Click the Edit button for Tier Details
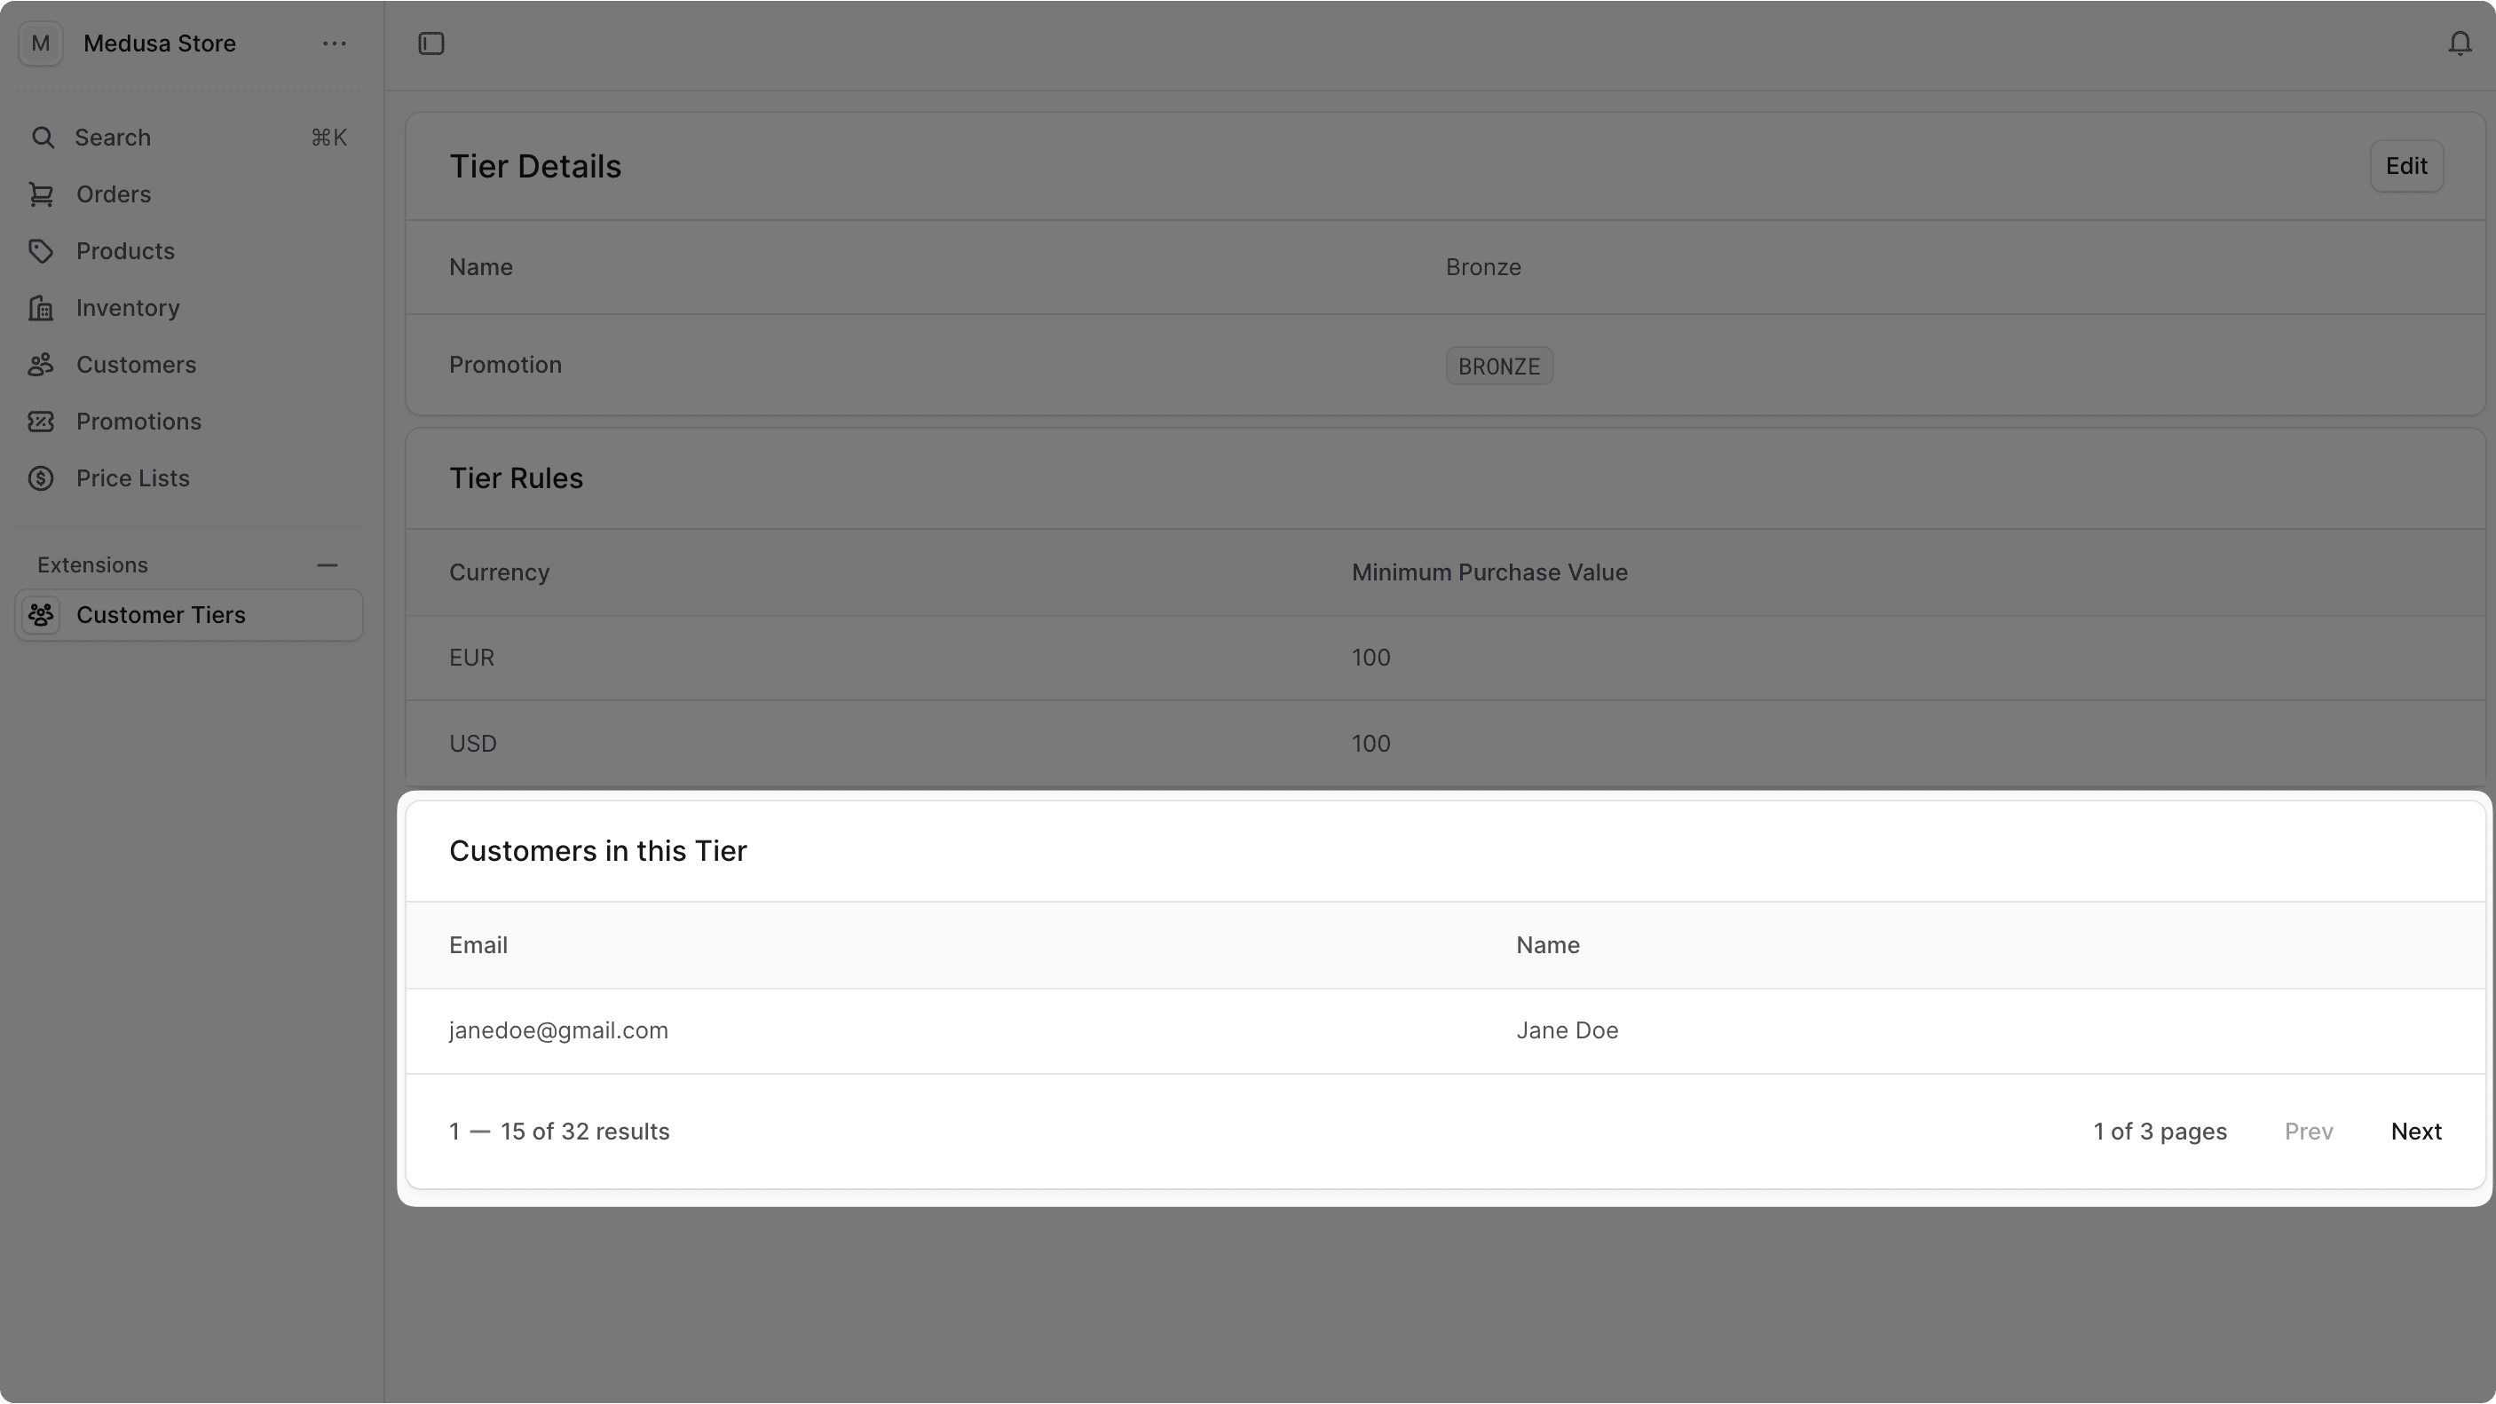The height and width of the screenshot is (1404, 2496). (2407, 166)
